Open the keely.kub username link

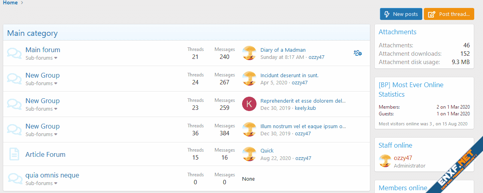click(x=305, y=108)
